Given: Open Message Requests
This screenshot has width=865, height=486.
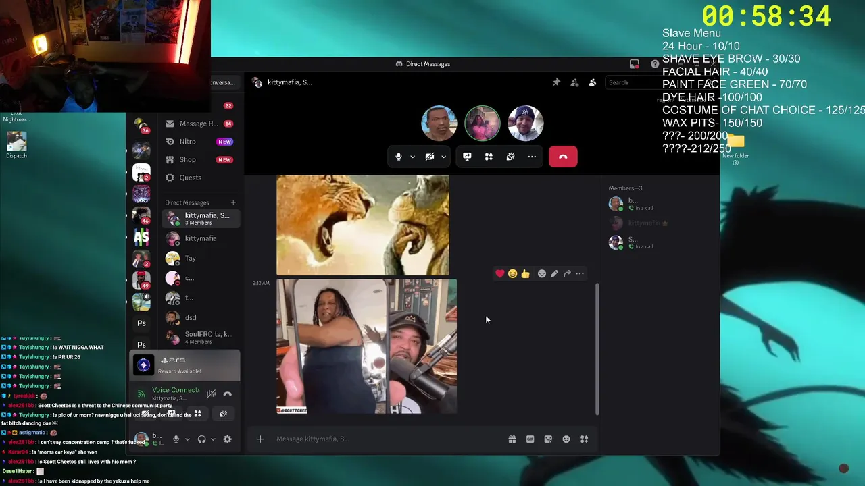Looking at the screenshot, I should tap(200, 124).
